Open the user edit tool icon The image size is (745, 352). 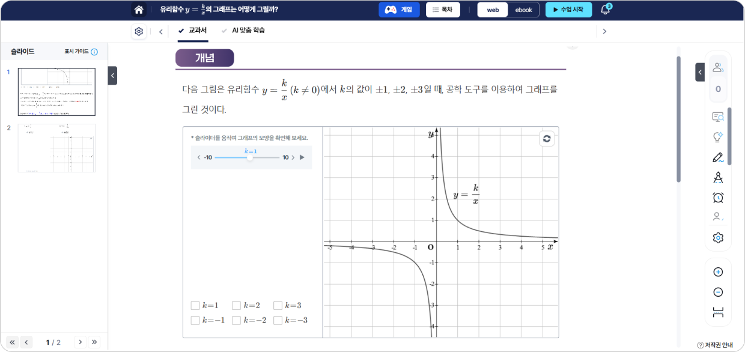(718, 217)
